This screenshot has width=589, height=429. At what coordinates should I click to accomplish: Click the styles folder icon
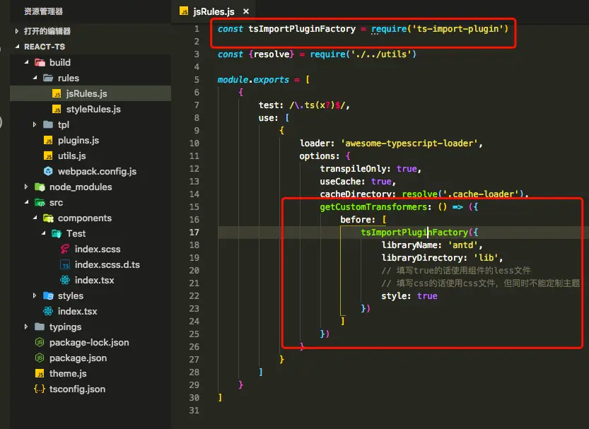click(x=48, y=295)
